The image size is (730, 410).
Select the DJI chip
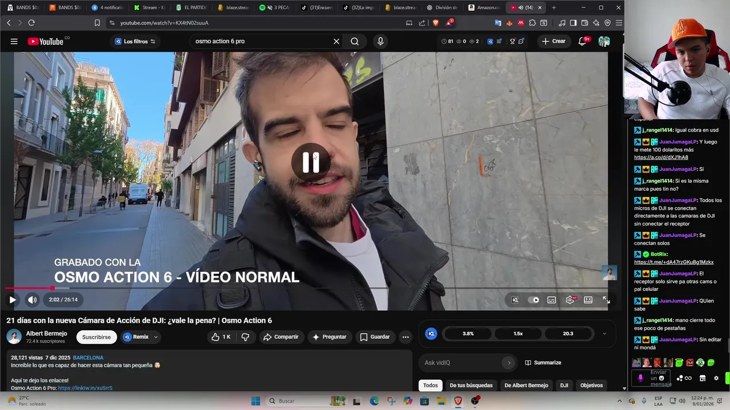(564, 386)
